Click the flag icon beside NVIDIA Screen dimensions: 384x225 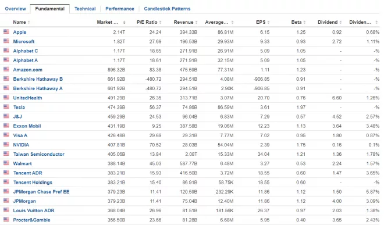tap(6, 144)
